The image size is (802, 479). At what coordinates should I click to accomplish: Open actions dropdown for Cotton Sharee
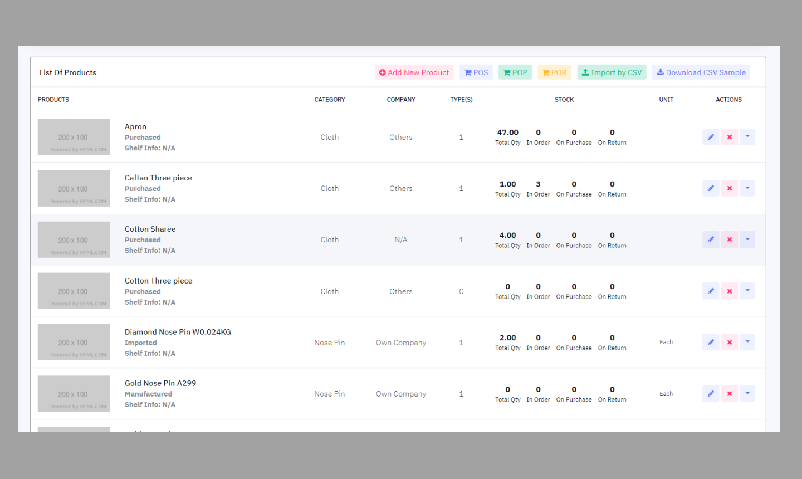747,239
